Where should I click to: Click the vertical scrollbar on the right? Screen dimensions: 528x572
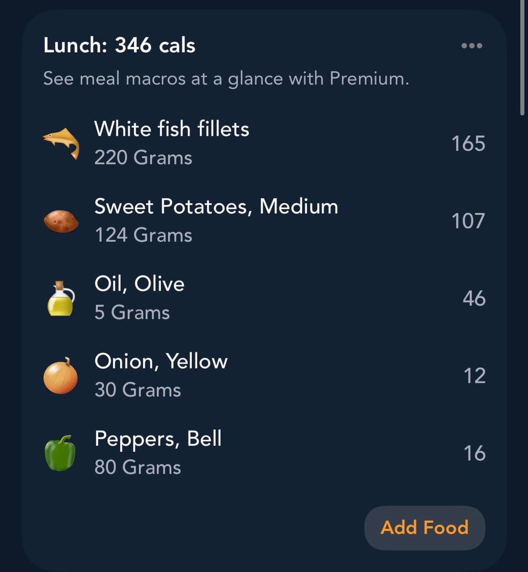pyautogui.click(x=523, y=59)
